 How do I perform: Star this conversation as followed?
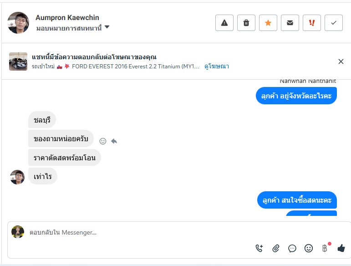point(268,23)
